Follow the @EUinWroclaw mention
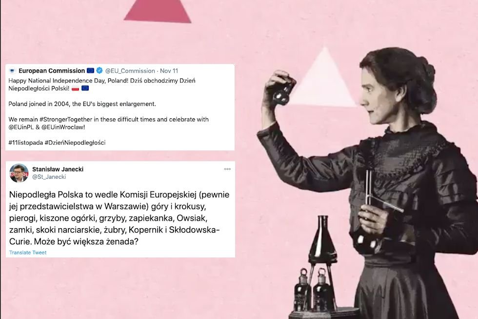This screenshot has width=478, height=319. (x=63, y=127)
